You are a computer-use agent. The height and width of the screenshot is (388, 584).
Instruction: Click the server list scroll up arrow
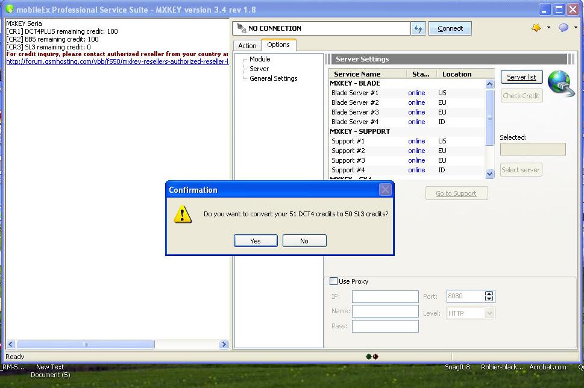click(x=490, y=84)
